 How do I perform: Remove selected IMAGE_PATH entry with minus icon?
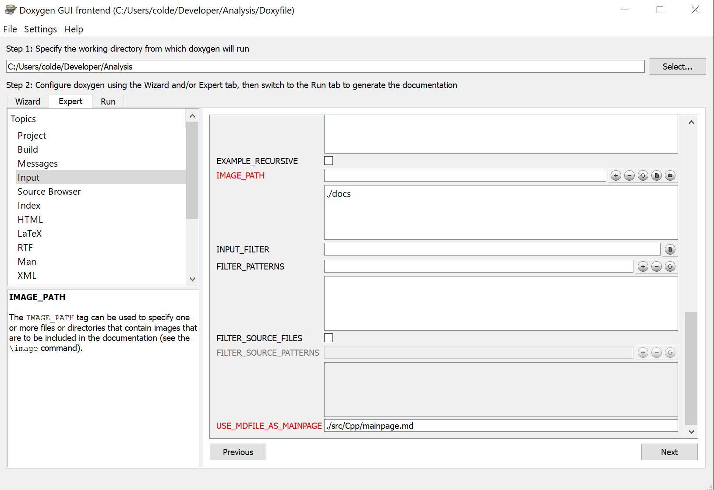pyautogui.click(x=629, y=175)
